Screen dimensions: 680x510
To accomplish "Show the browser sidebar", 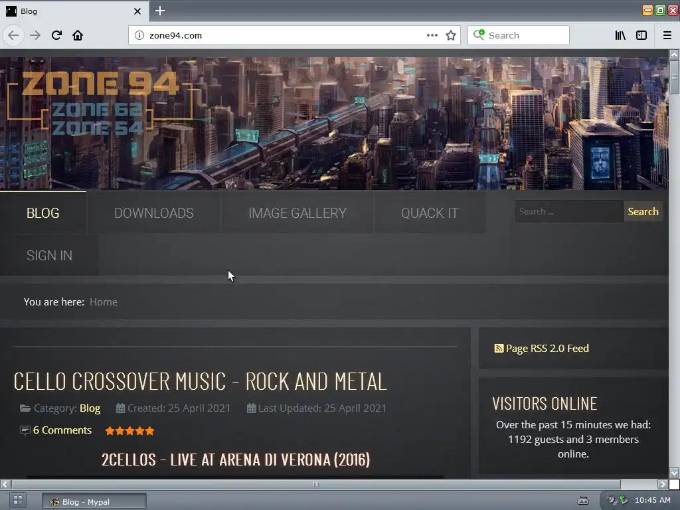I will [641, 35].
